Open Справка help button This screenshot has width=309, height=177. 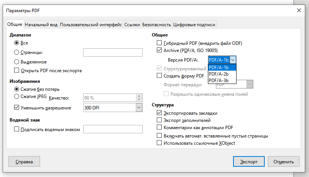24,161
